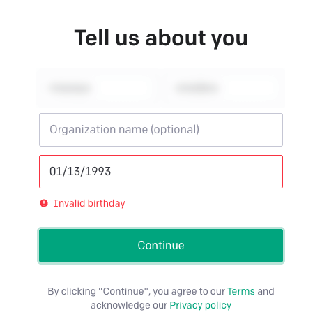Submit the form with the Continue button
The width and height of the screenshot is (322, 333).
(x=161, y=246)
